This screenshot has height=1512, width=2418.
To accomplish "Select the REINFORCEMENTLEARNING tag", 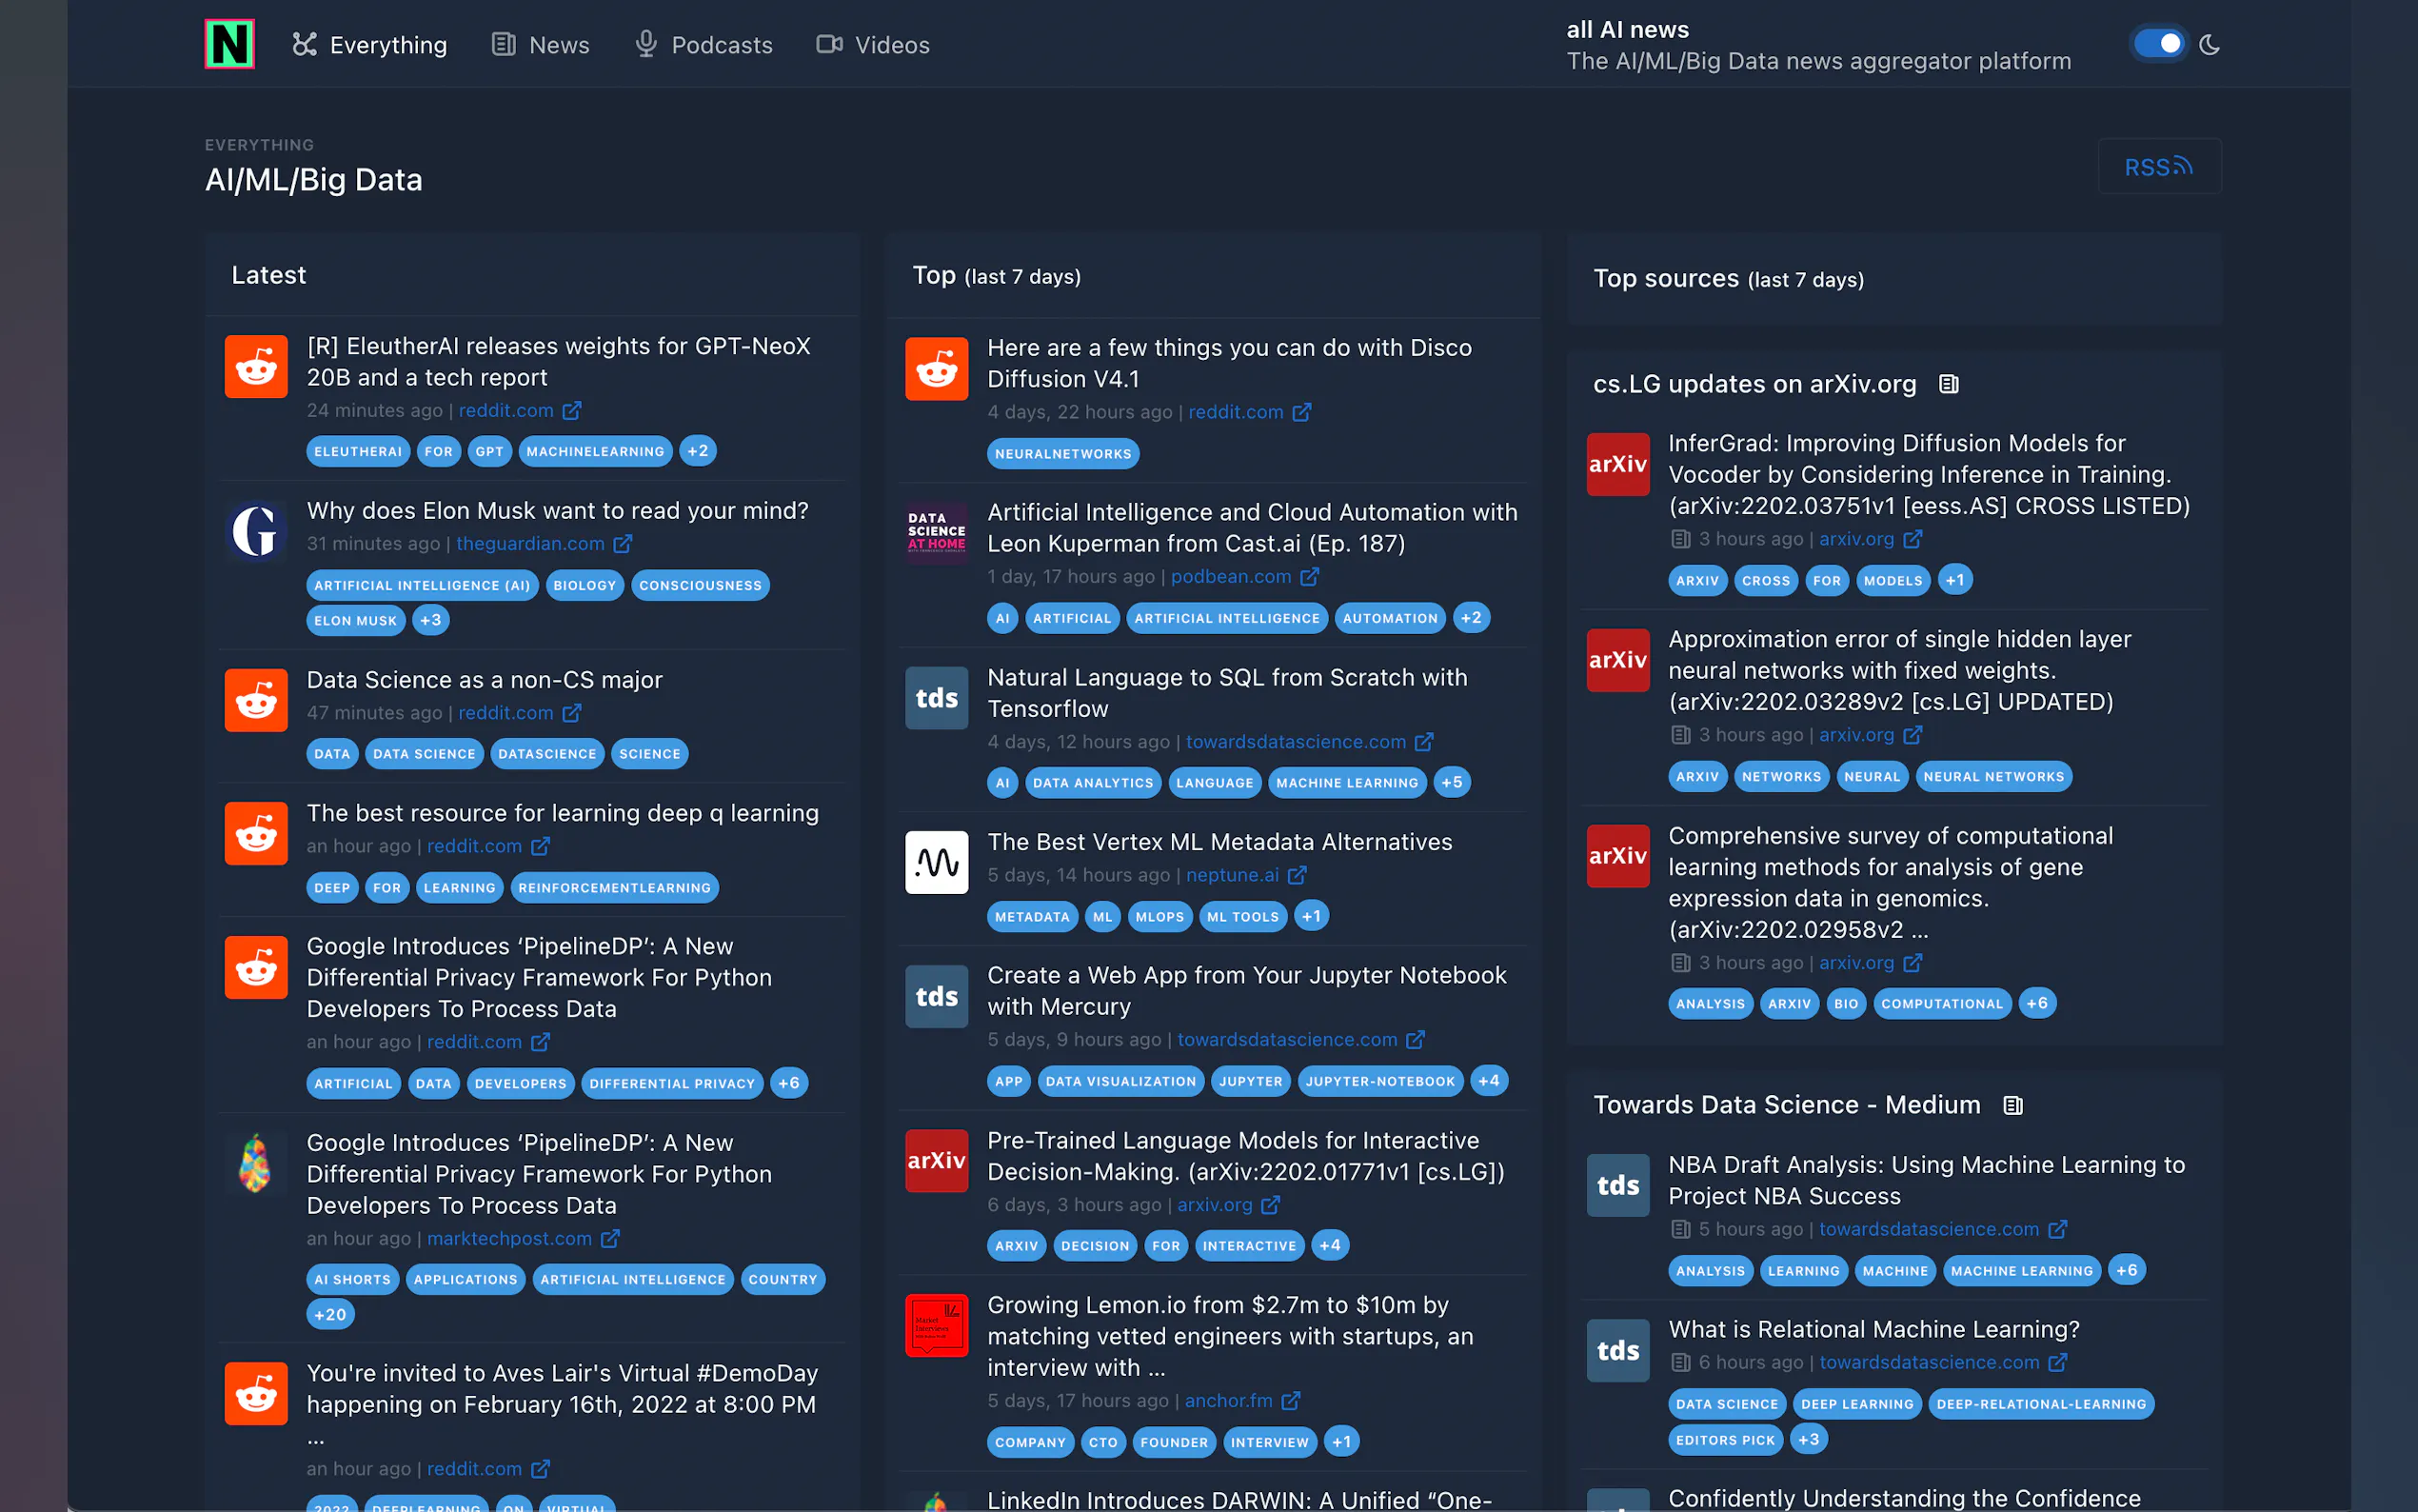I will pos(614,888).
